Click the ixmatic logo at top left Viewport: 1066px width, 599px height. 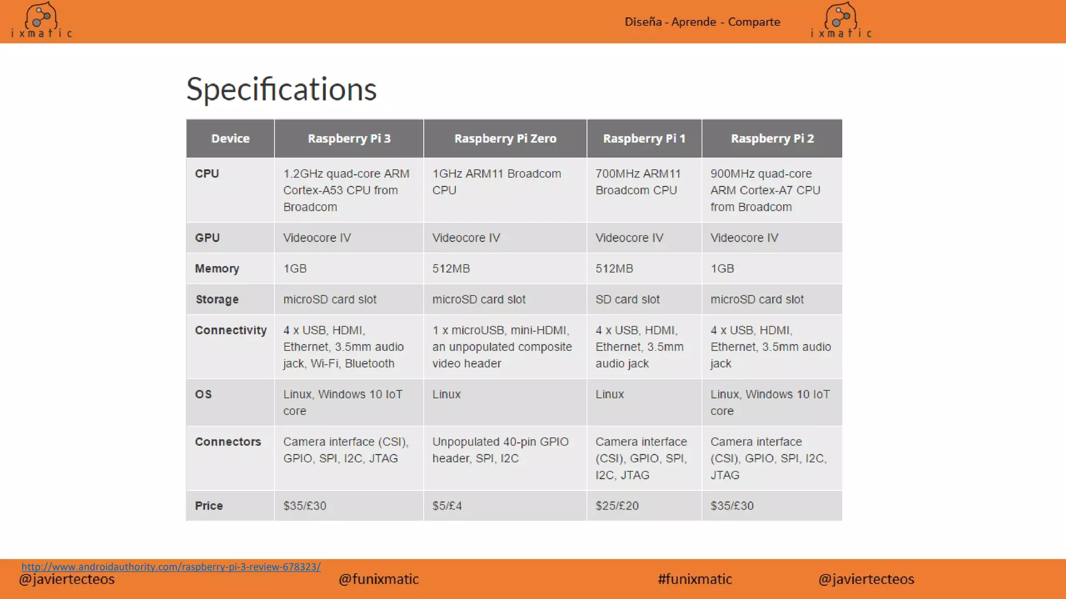(x=42, y=21)
